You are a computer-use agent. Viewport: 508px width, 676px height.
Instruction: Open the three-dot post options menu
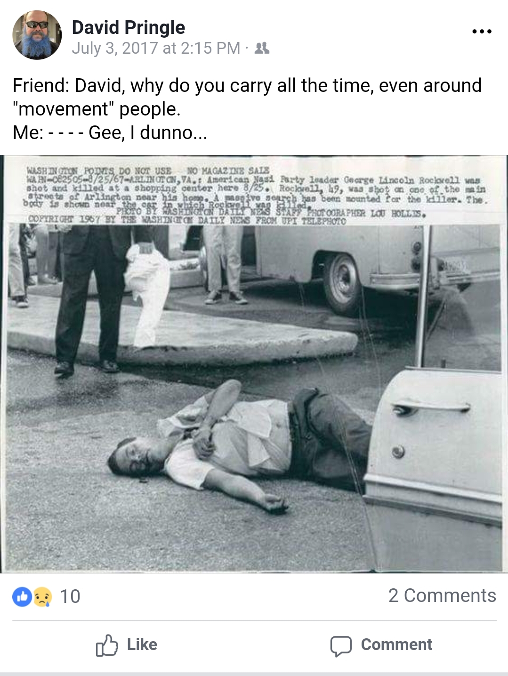coord(482,32)
